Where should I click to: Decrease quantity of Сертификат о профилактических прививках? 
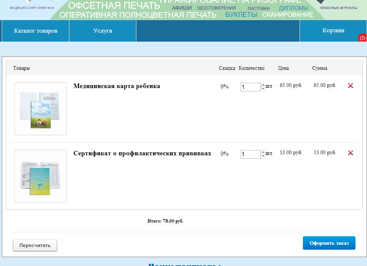point(263,156)
